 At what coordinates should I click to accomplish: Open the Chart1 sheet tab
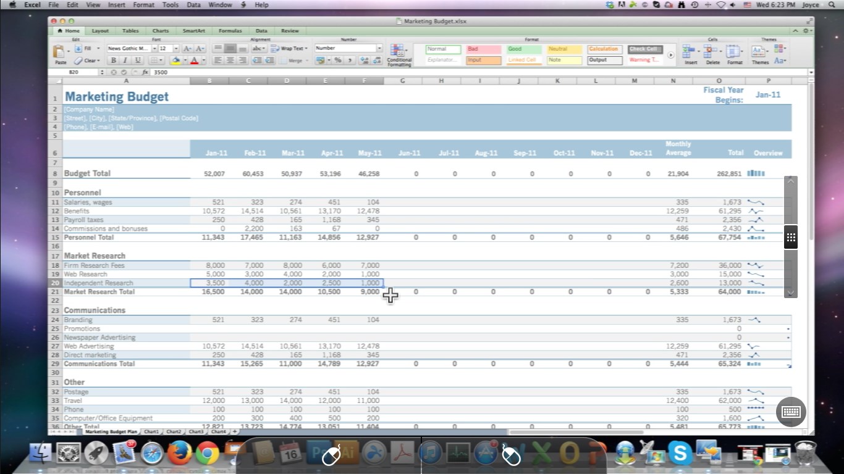coord(151,431)
